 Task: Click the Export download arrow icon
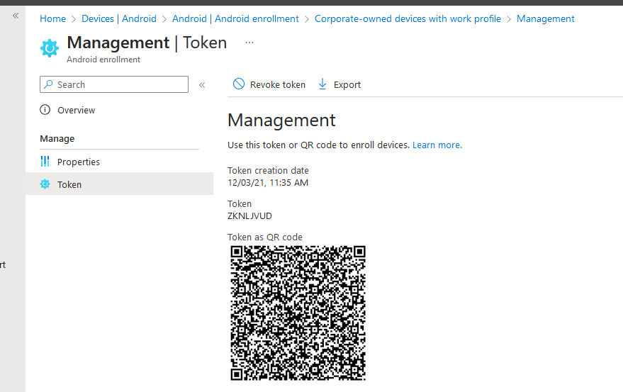coord(322,84)
